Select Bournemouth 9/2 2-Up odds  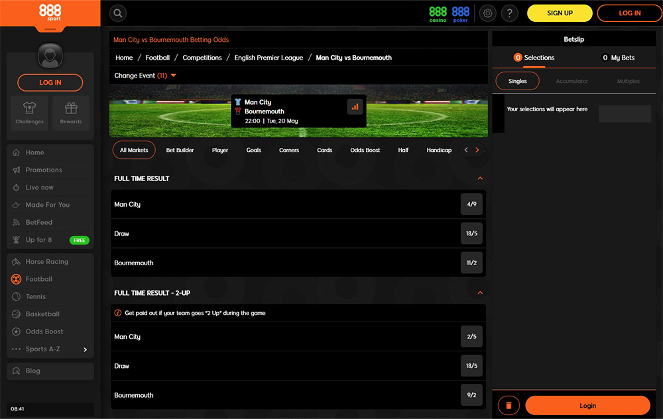click(471, 395)
